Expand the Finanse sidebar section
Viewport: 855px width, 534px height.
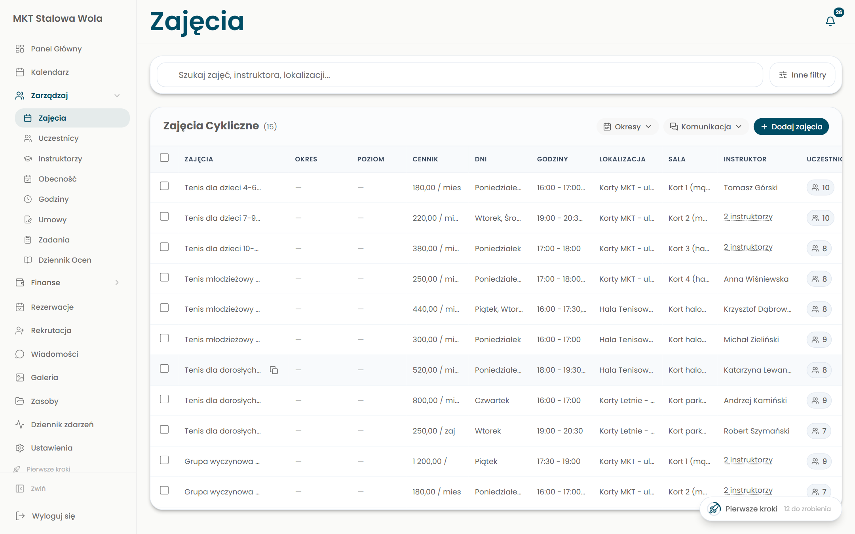[67, 282]
